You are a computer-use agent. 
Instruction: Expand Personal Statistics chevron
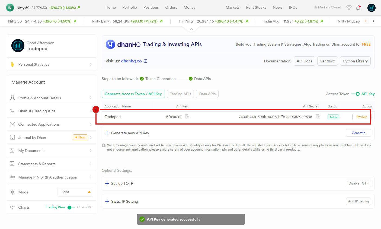point(91,64)
